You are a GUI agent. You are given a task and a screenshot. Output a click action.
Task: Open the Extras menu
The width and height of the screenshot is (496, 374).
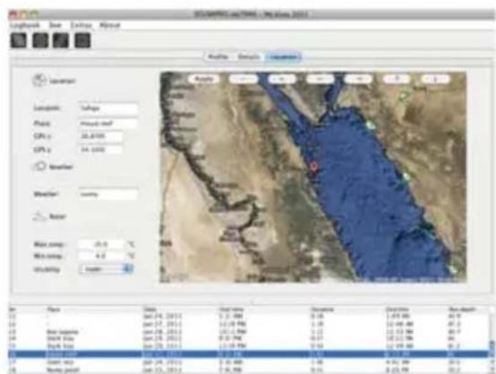coord(81,25)
